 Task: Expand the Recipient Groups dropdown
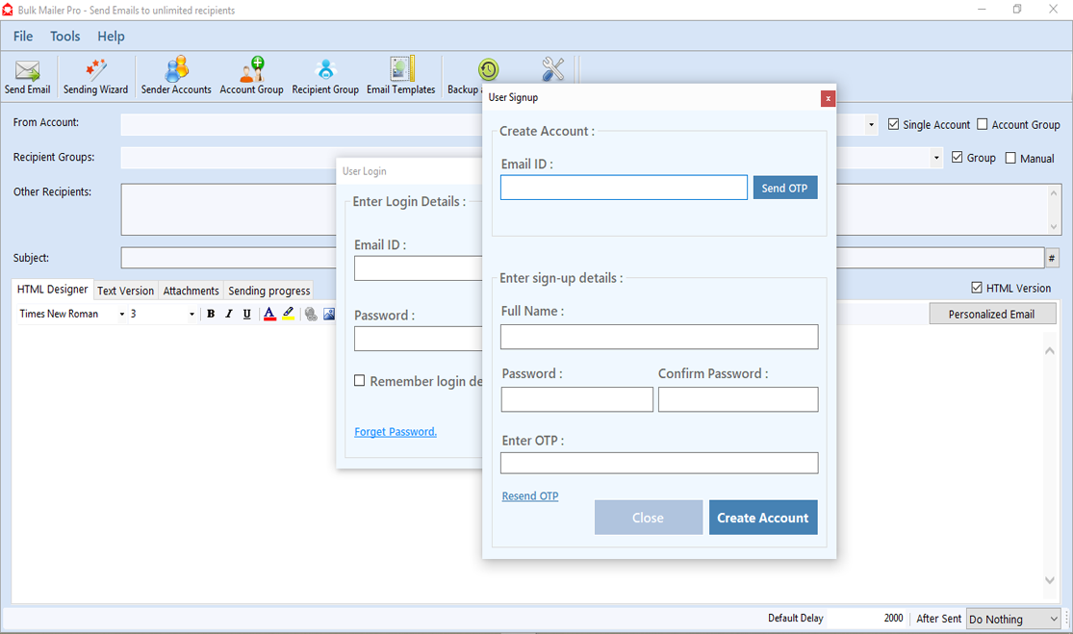pyautogui.click(x=936, y=158)
